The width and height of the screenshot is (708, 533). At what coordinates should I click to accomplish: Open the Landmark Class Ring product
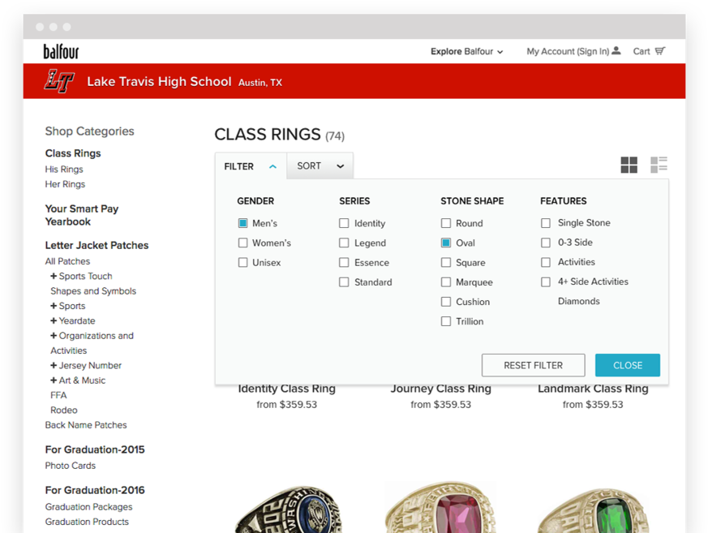(593, 389)
